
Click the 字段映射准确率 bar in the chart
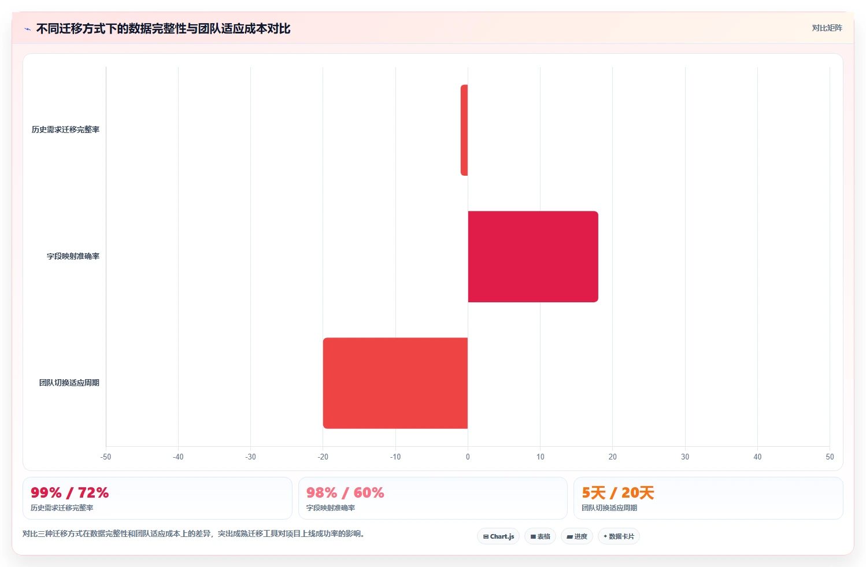click(x=533, y=257)
